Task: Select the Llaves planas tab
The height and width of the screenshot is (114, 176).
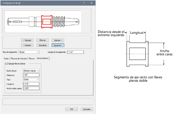Action: [42, 58]
